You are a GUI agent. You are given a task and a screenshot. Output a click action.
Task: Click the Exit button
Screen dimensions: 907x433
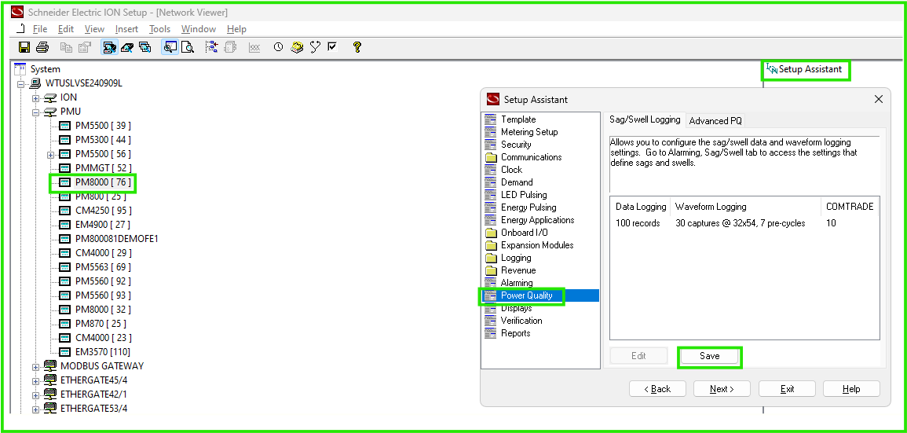tap(788, 389)
